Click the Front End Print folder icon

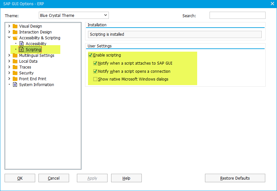pyautogui.click(x=15, y=79)
